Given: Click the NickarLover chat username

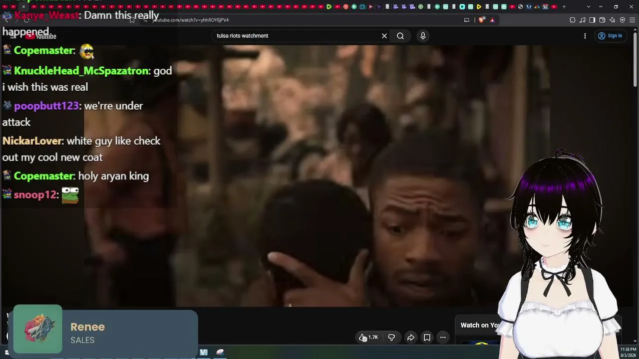Looking at the screenshot, I should tap(32, 141).
